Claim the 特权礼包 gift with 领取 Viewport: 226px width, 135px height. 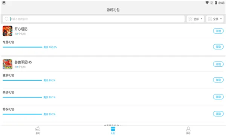(218, 114)
